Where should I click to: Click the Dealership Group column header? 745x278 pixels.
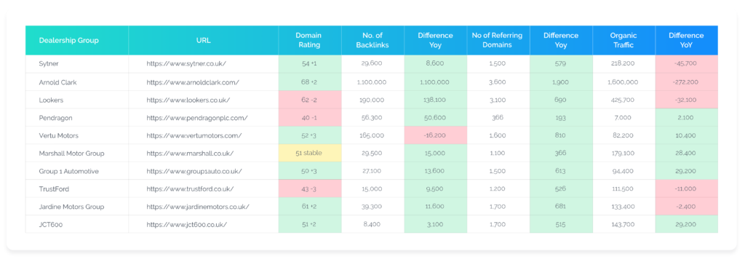coord(69,41)
